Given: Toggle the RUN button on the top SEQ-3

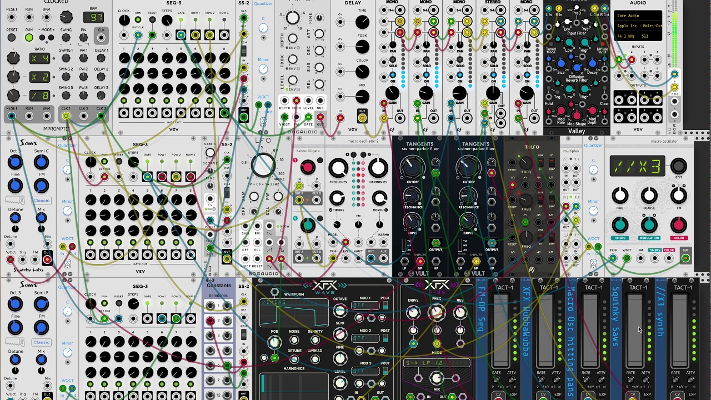Looking at the screenshot, I should coord(138,20).
